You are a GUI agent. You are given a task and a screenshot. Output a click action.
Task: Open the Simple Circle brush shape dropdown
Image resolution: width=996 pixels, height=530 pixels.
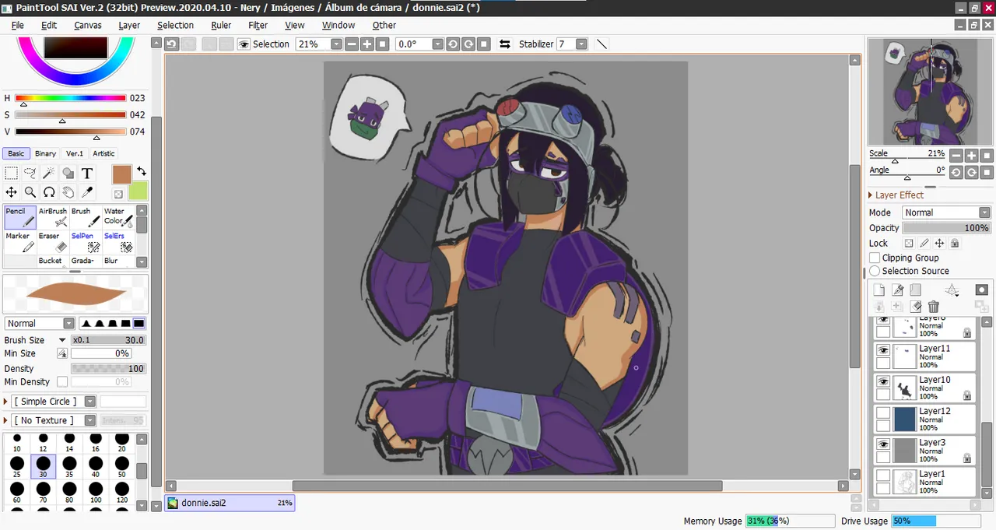pyautogui.click(x=89, y=402)
